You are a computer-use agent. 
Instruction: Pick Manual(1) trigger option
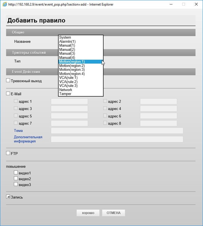pyautogui.click(x=81, y=46)
